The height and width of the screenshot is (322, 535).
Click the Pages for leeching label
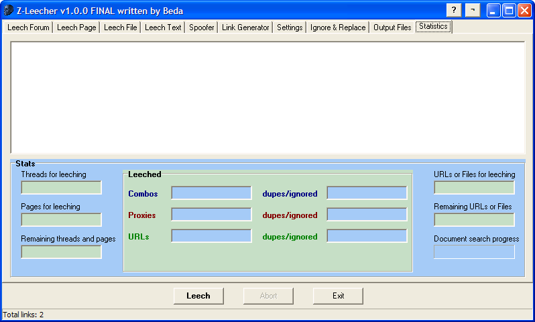[50, 207]
